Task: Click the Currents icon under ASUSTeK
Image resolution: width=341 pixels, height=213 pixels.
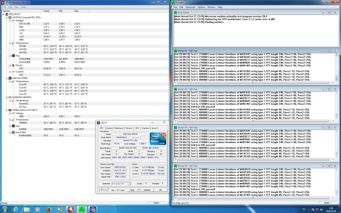Action: click(13, 72)
